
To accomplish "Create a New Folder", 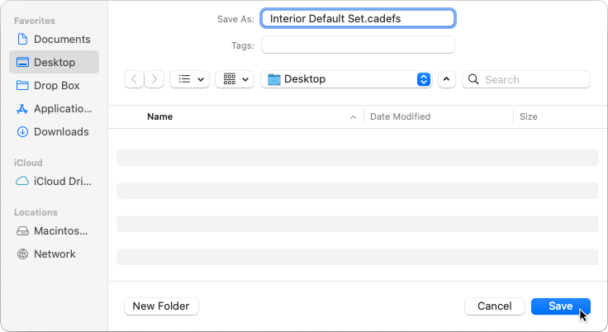I will click(161, 306).
